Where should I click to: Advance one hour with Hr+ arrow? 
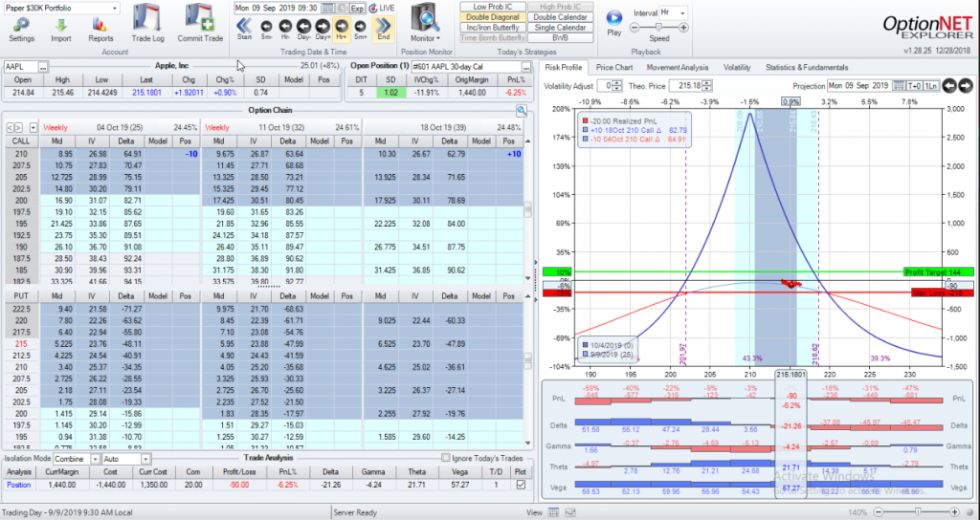(342, 26)
